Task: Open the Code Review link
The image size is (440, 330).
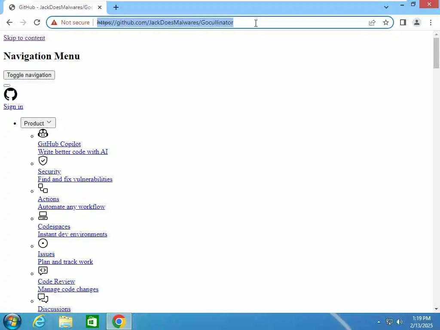Action: tap(56, 281)
